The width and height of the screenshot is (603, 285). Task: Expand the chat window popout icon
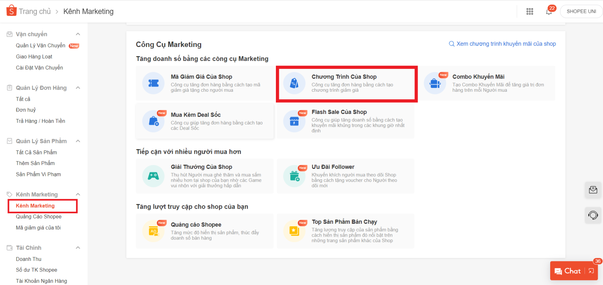click(x=591, y=271)
